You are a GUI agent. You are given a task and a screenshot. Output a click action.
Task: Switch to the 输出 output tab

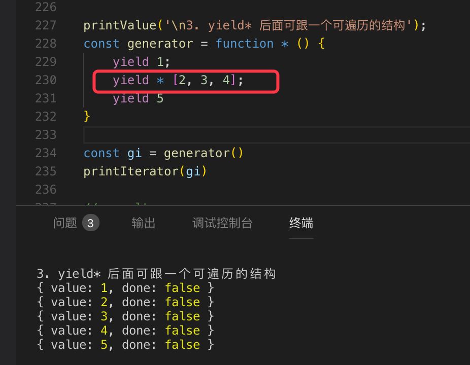(144, 223)
